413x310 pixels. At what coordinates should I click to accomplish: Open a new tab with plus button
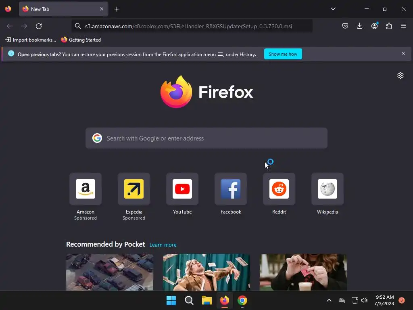(x=117, y=9)
